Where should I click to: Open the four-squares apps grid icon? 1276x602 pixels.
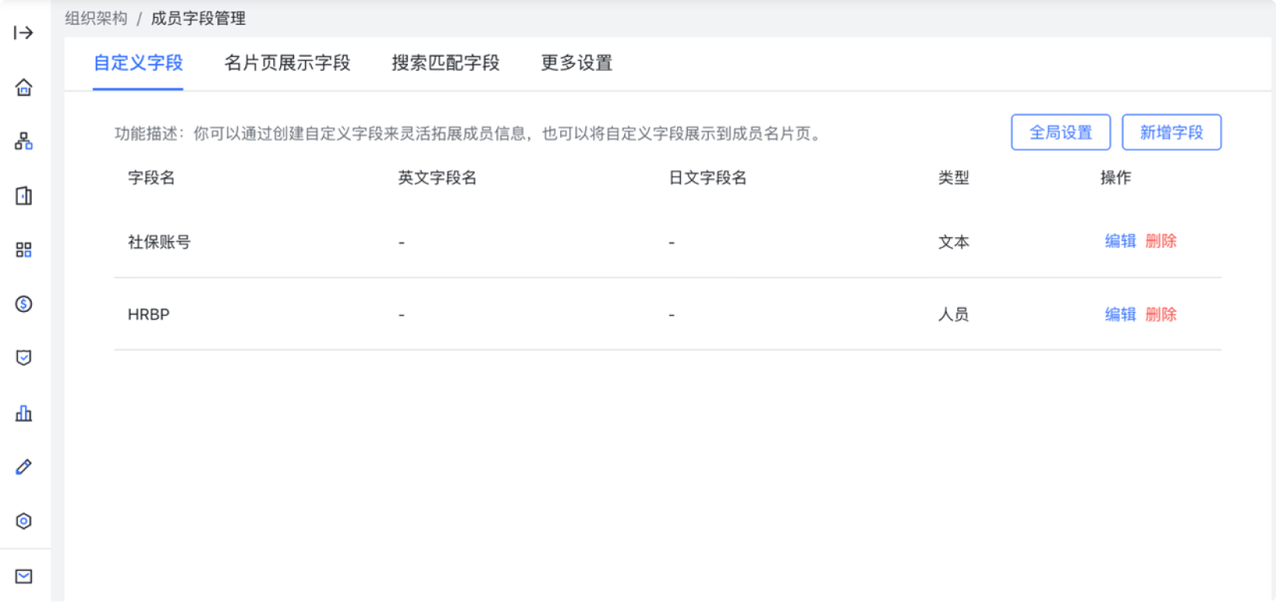(x=23, y=250)
